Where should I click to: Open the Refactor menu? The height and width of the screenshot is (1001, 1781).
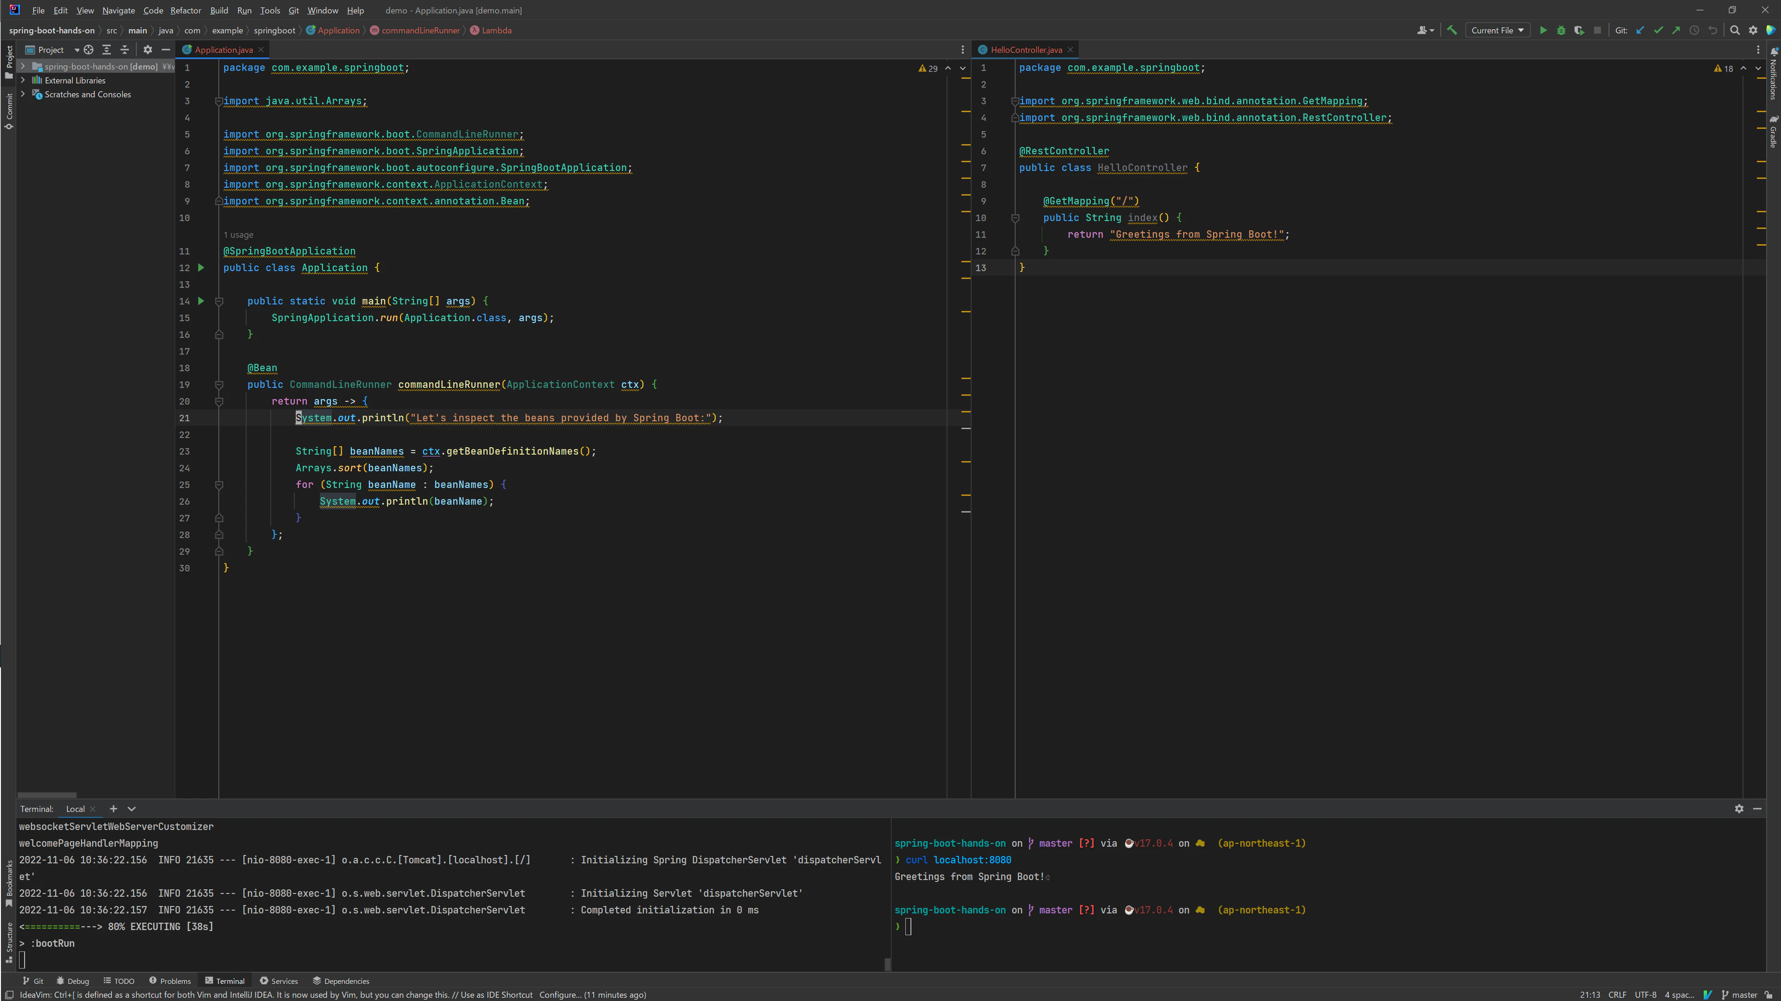(185, 10)
